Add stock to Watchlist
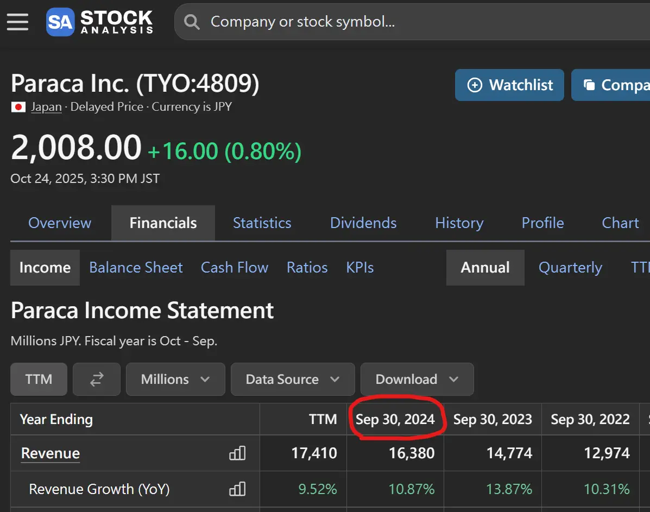The image size is (650, 512). click(509, 85)
